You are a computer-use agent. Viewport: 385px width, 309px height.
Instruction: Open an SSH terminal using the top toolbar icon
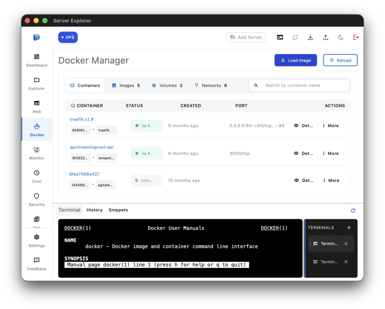(280, 37)
